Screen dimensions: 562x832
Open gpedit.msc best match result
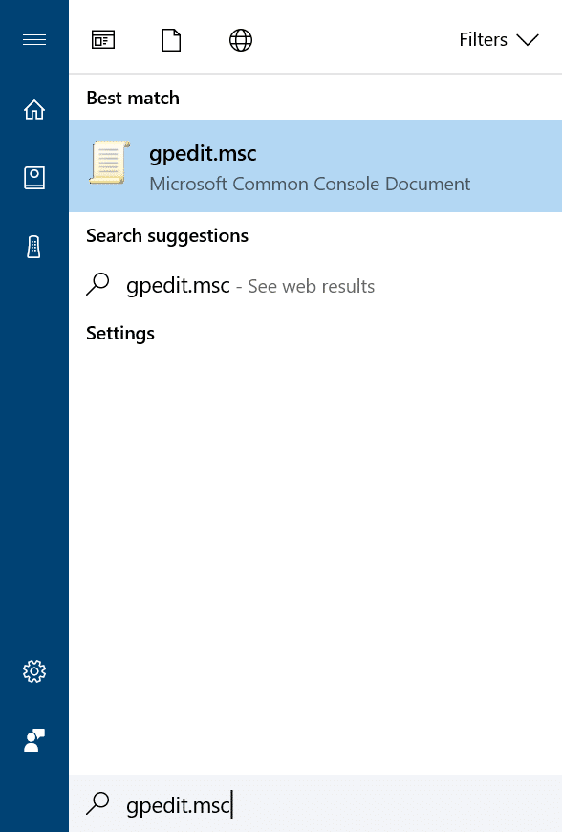[x=315, y=166]
